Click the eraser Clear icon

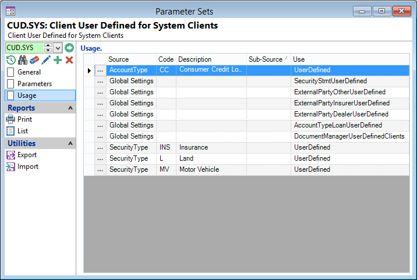(34, 60)
